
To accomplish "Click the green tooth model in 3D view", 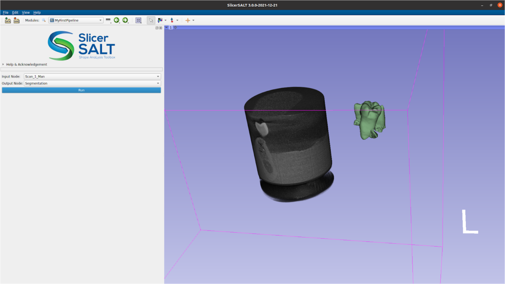I will (x=369, y=120).
